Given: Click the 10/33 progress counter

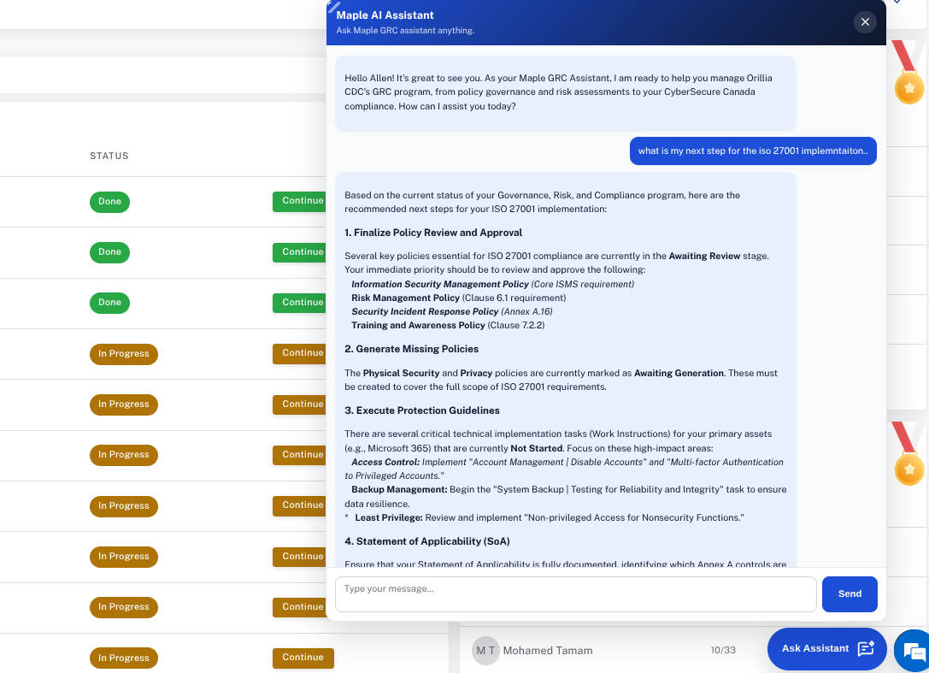Looking at the screenshot, I should 724,650.
